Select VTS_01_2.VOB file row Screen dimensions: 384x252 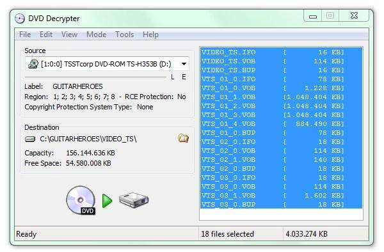(281, 106)
